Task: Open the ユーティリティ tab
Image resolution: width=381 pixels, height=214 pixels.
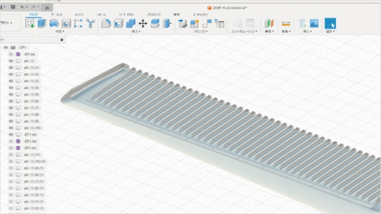Action: pos(201,15)
